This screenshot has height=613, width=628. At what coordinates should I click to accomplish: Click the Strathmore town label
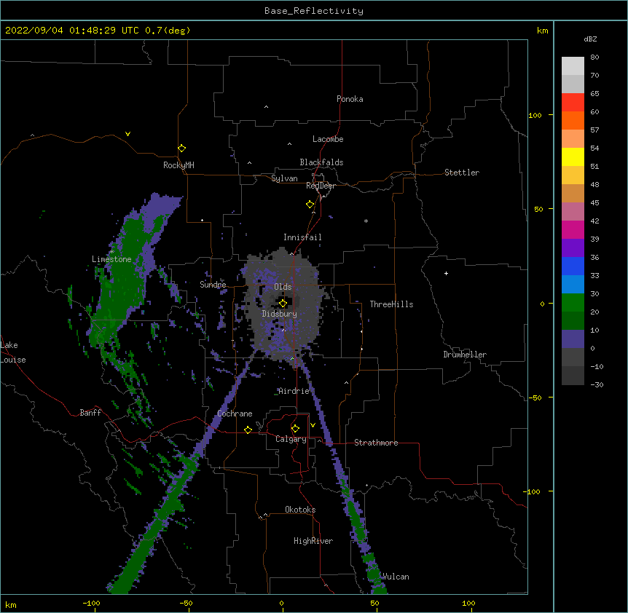click(x=376, y=443)
